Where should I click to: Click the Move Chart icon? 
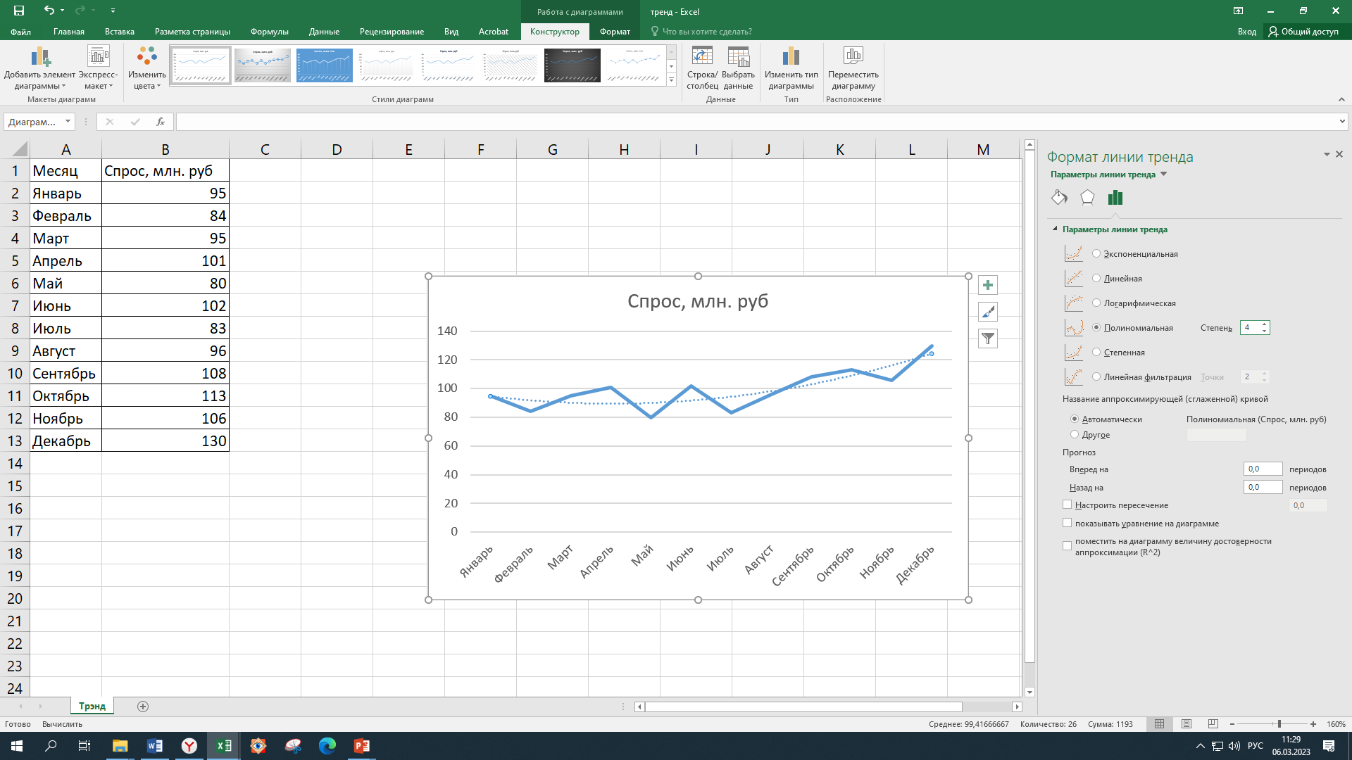pyautogui.click(x=853, y=57)
